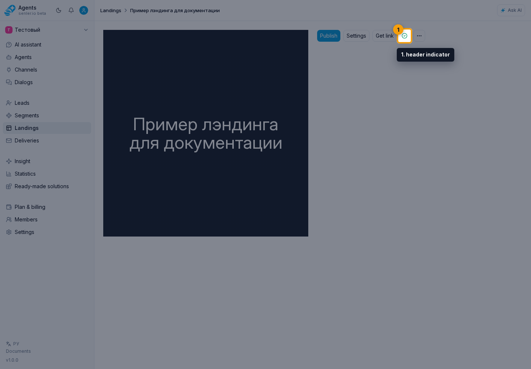Image resolution: width=531 pixels, height=369 pixels.
Task: Publish the landing
Action: (329, 36)
